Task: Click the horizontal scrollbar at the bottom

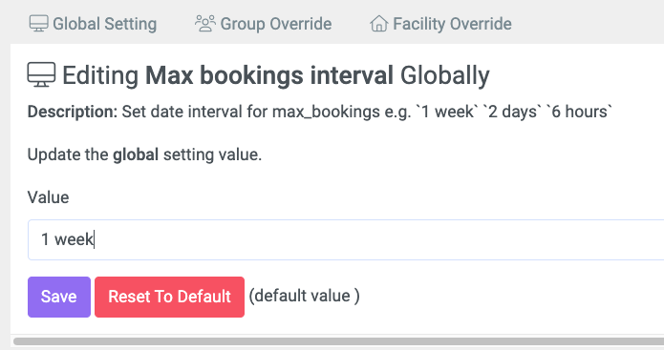Action: pos(339,341)
